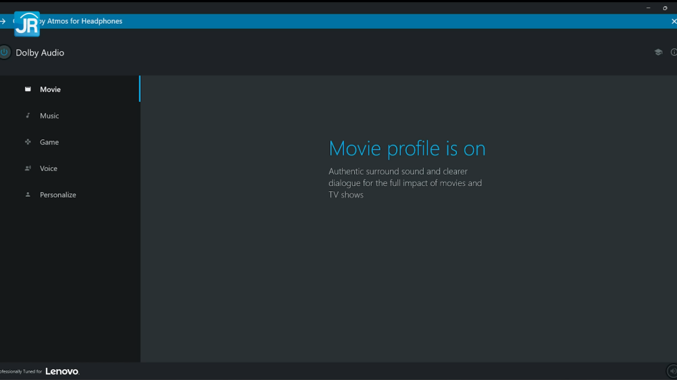Open the tutorial graduation cap icon

click(658, 52)
